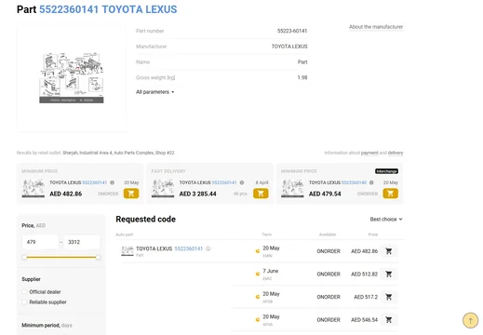Open part 5522360141 link in the page title
Screen dimensions: 483x335
point(108,9)
